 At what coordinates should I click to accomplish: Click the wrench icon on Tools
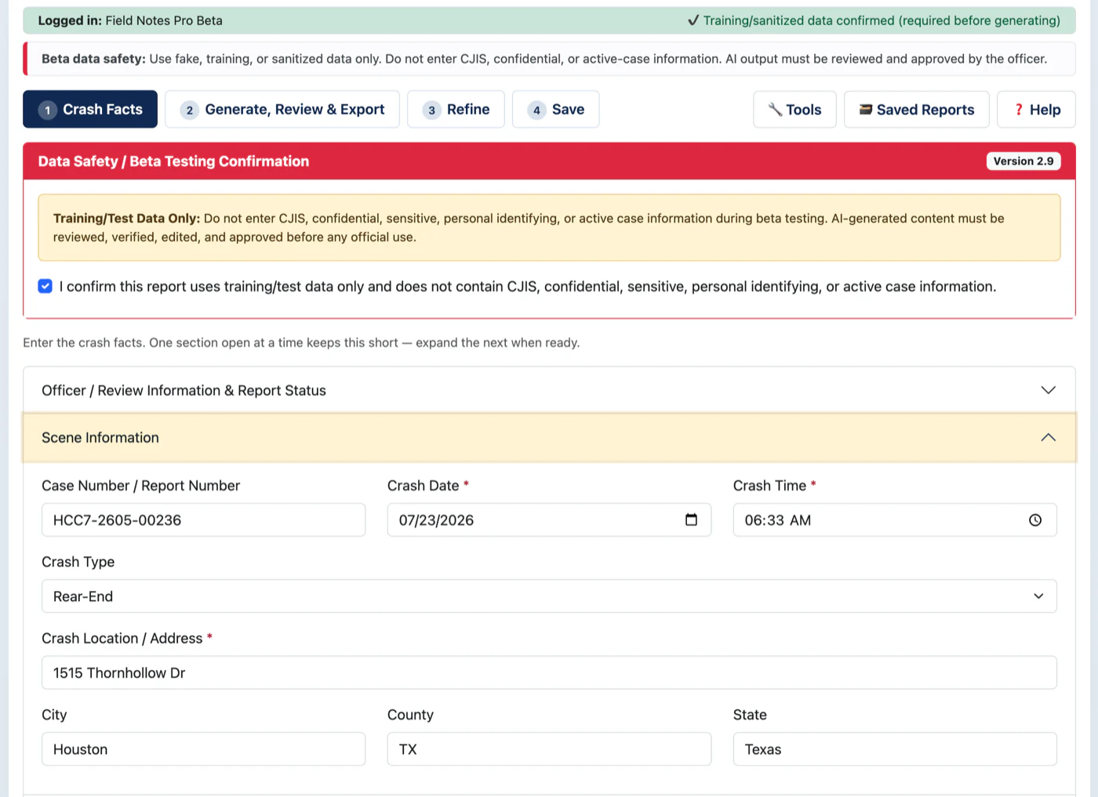click(775, 110)
